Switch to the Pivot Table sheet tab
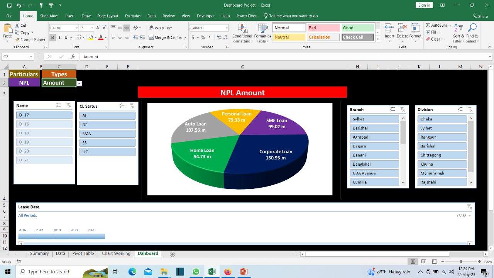 (x=83, y=254)
